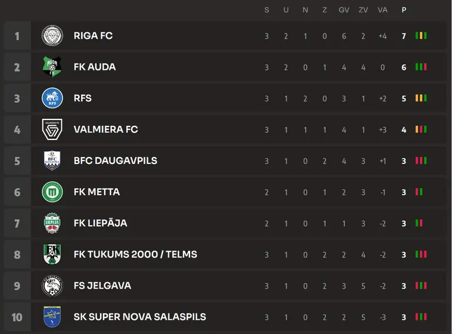Click the FK Liepāja club badge
Screen dimensions: 452x334
point(52,223)
